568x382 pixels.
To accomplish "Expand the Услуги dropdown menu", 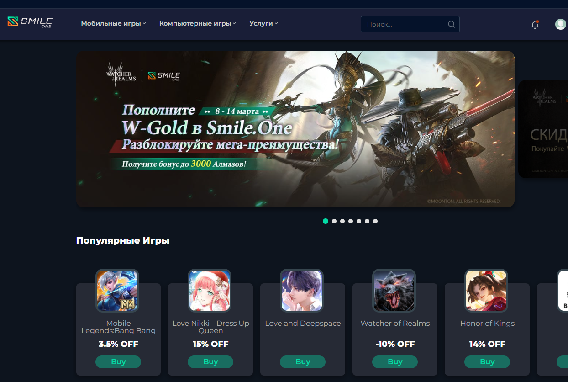I will [x=263, y=23].
